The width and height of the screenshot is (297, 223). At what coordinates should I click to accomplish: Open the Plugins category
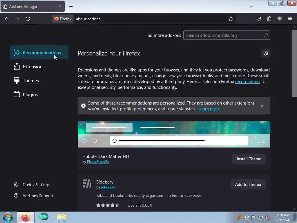point(39,94)
